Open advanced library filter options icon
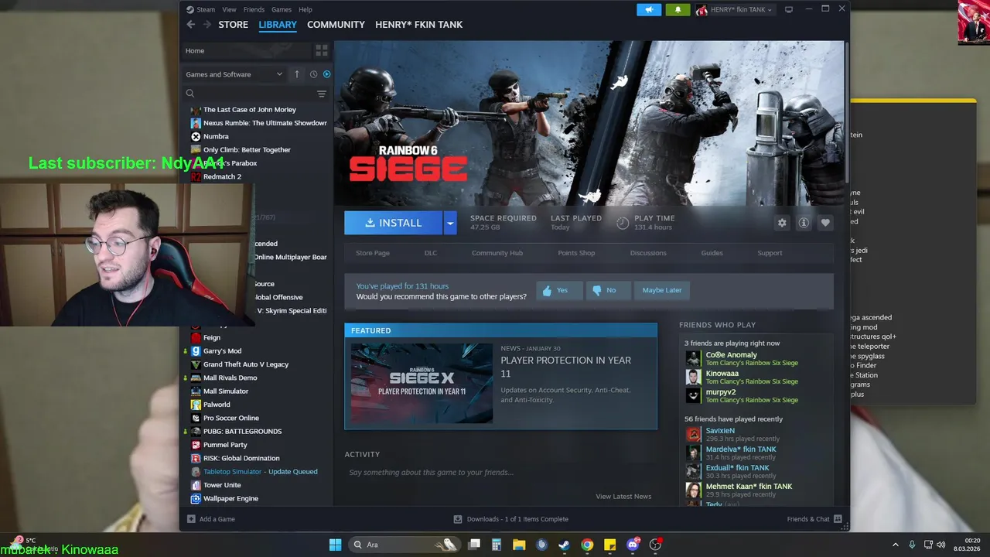The image size is (990, 557). tap(322, 94)
